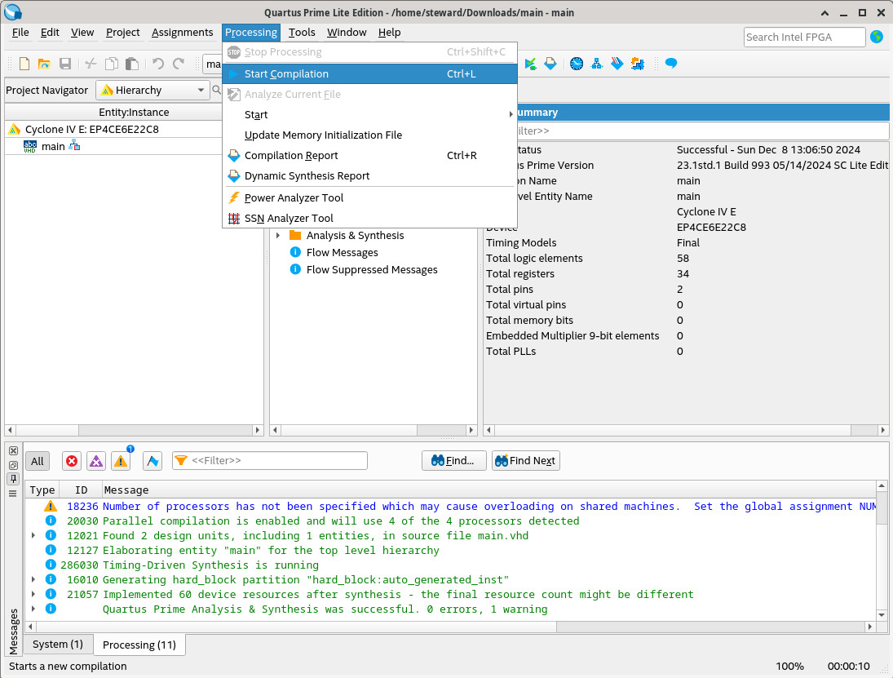Click the Find... button
Viewport: 893px width, 678px height.
[x=454, y=460]
